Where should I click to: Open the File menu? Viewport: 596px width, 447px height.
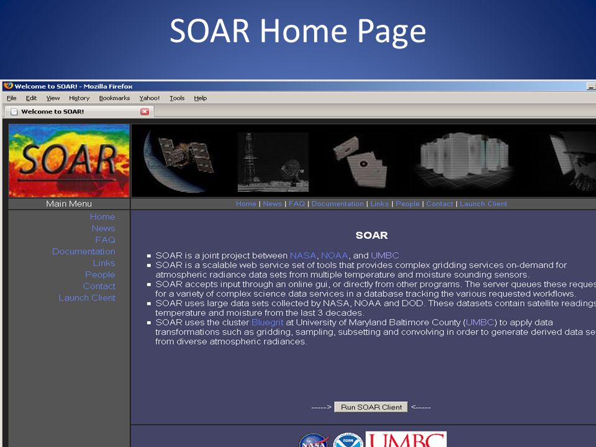11,98
